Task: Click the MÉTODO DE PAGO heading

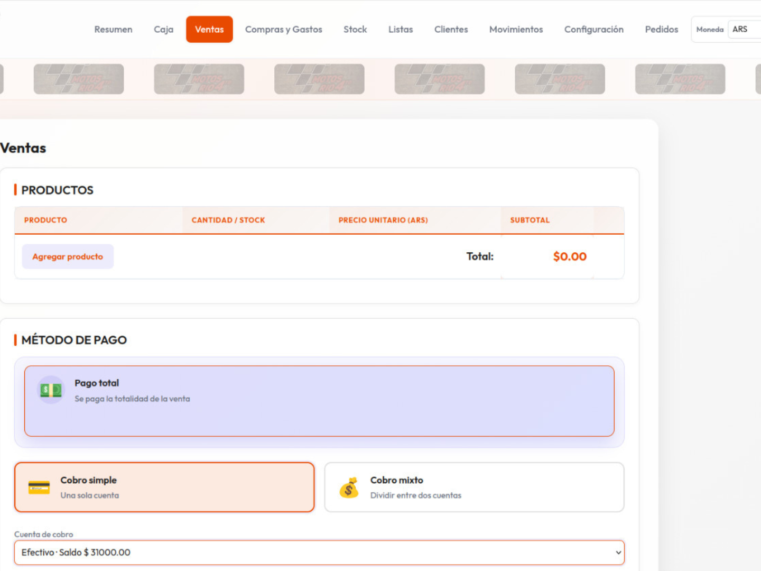Action: point(74,340)
